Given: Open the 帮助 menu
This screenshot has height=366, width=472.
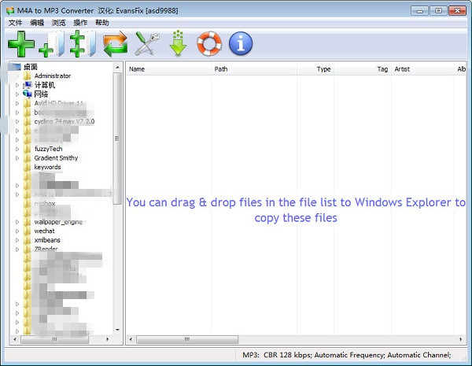Looking at the screenshot, I should point(102,23).
